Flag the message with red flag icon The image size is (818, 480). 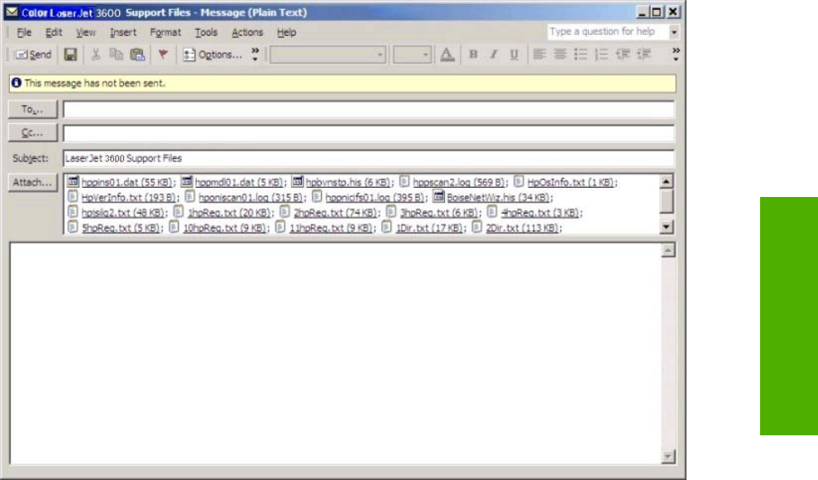(163, 55)
